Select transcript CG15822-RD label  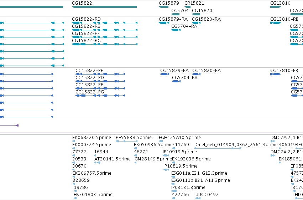point(87,19)
